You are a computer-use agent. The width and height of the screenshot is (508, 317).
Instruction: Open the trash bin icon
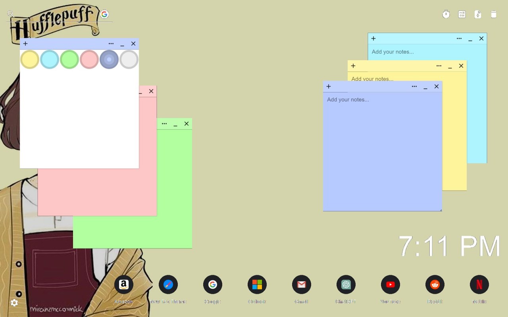pyautogui.click(x=494, y=14)
